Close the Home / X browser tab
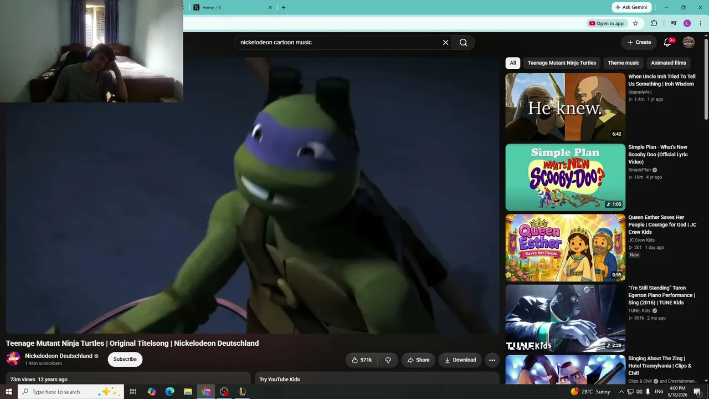The image size is (709, 399). [x=270, y=7]
